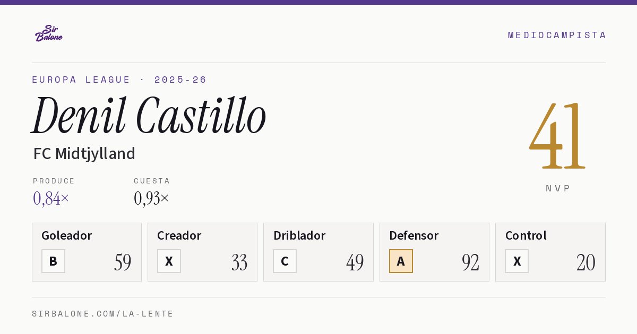Click the highlighted A badge in Defensor
The height and width of the screenshot is (334, 637).
click(x=401, y=261)
